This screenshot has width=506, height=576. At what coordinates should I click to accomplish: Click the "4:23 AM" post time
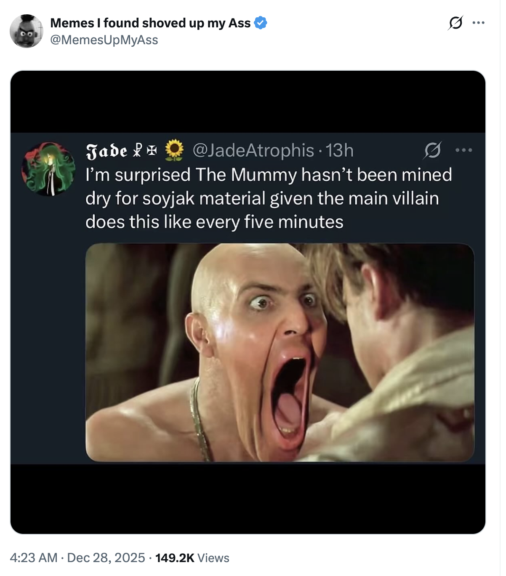point(33,558)
